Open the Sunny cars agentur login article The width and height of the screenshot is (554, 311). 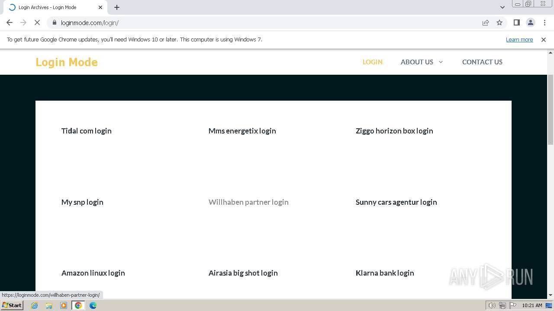coord(396,202)
